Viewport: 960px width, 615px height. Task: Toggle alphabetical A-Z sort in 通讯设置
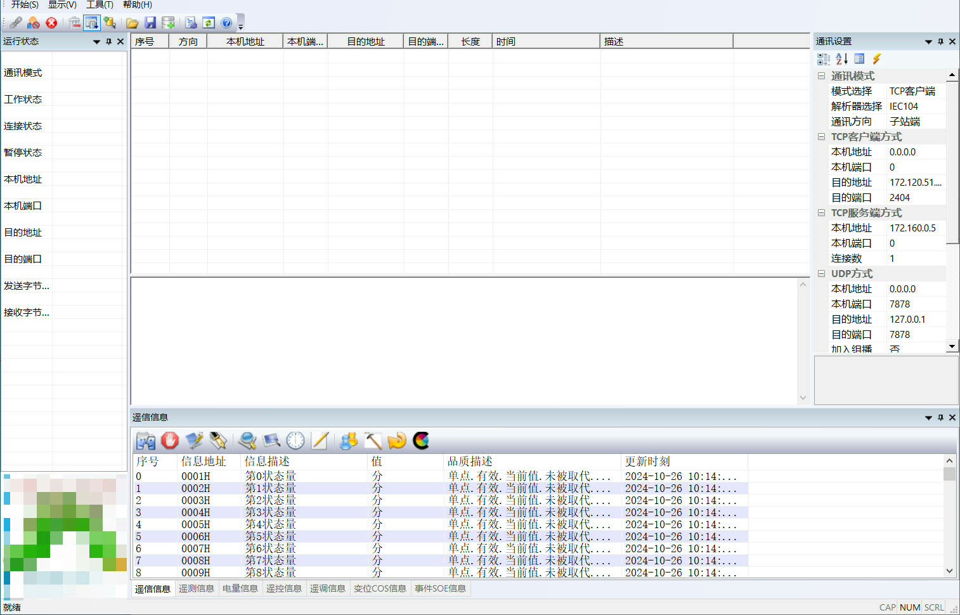(841, 59)
